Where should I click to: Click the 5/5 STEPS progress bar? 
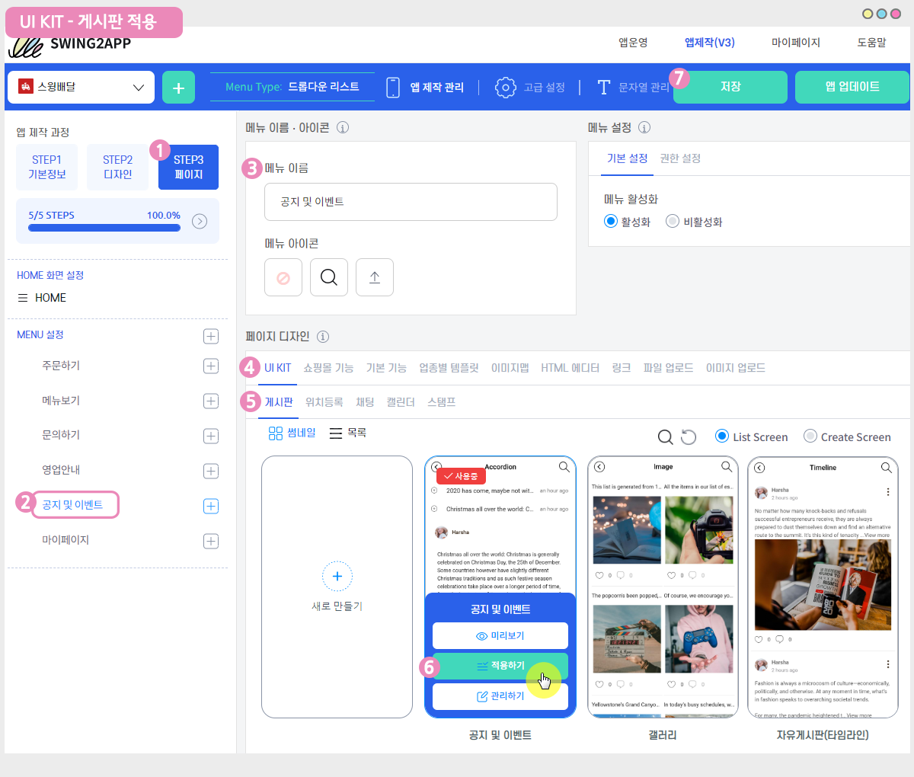click(x=104, y=227)
